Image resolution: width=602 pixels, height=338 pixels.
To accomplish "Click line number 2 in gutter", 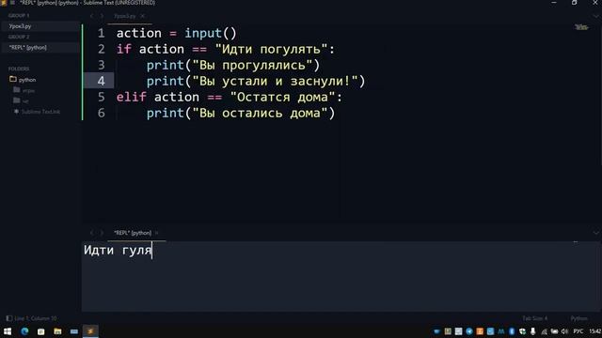I will pos(101,49).
